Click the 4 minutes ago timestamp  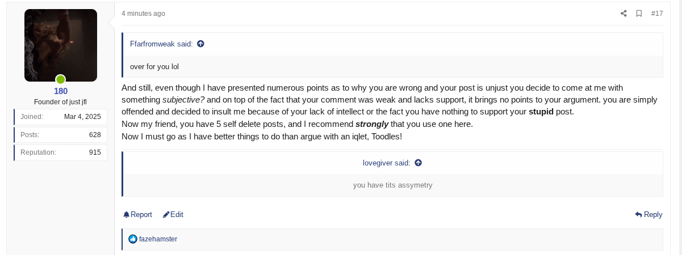143,14
